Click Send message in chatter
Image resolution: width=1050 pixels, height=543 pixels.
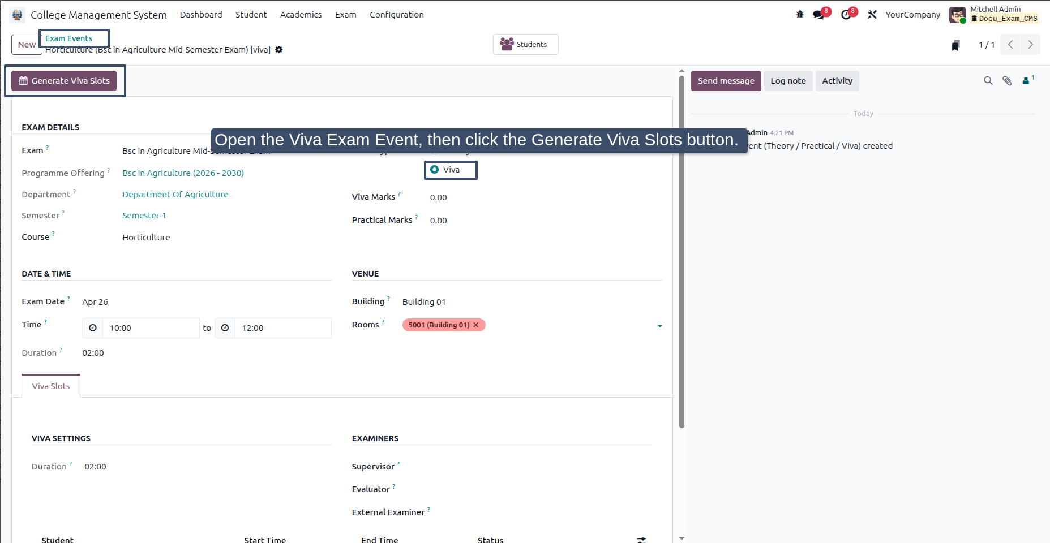(726, 81)
